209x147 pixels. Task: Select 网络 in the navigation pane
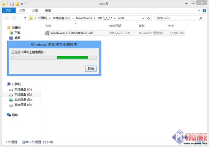coord(15,115)
